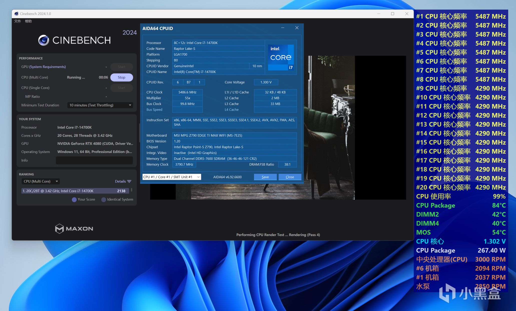Screen dimensions: 516x311
Task: Open the 帮助 menu
Action: coord(28,21)
